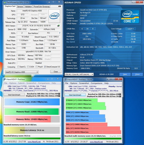Viewport: 144px width, 145px height.
Task: Open Comparisons menu in MaxxMEM Multi window
Action: [96, 83]
